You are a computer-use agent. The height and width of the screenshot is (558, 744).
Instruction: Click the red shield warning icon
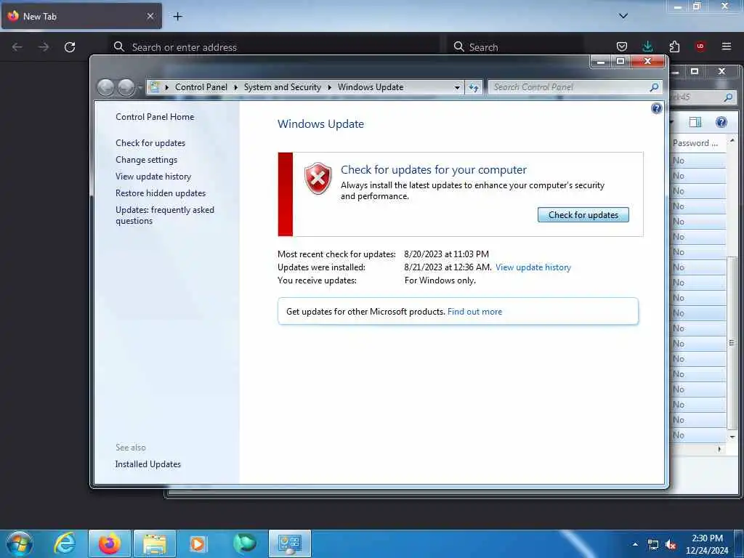point(318,179)
